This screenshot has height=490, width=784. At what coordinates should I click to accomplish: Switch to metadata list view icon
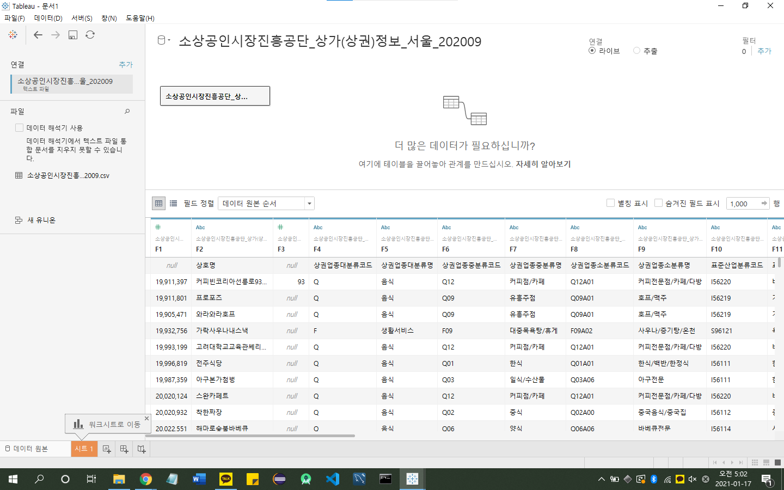tap(173, 204)
